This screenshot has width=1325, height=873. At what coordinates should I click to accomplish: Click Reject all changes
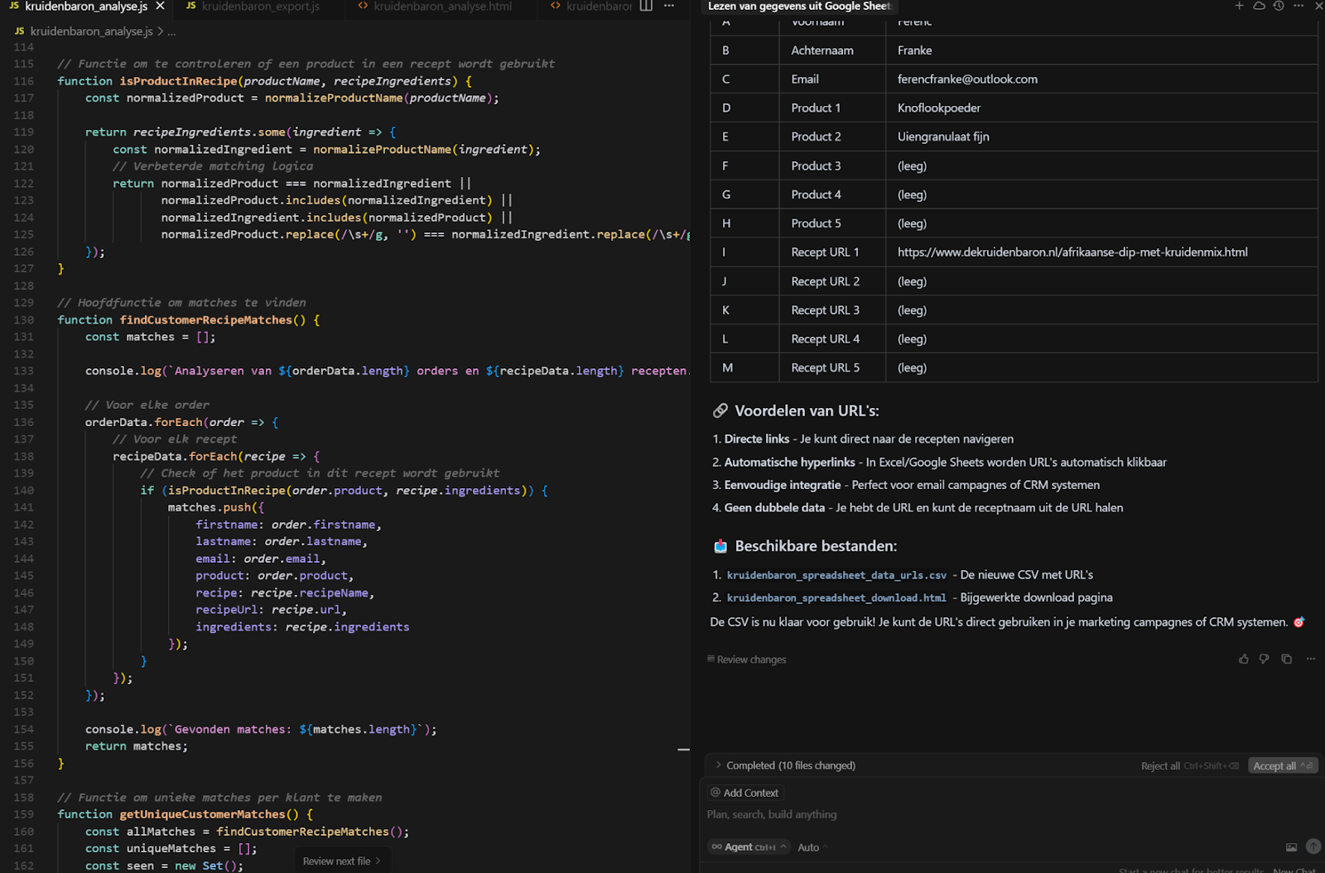(1160, 765)
